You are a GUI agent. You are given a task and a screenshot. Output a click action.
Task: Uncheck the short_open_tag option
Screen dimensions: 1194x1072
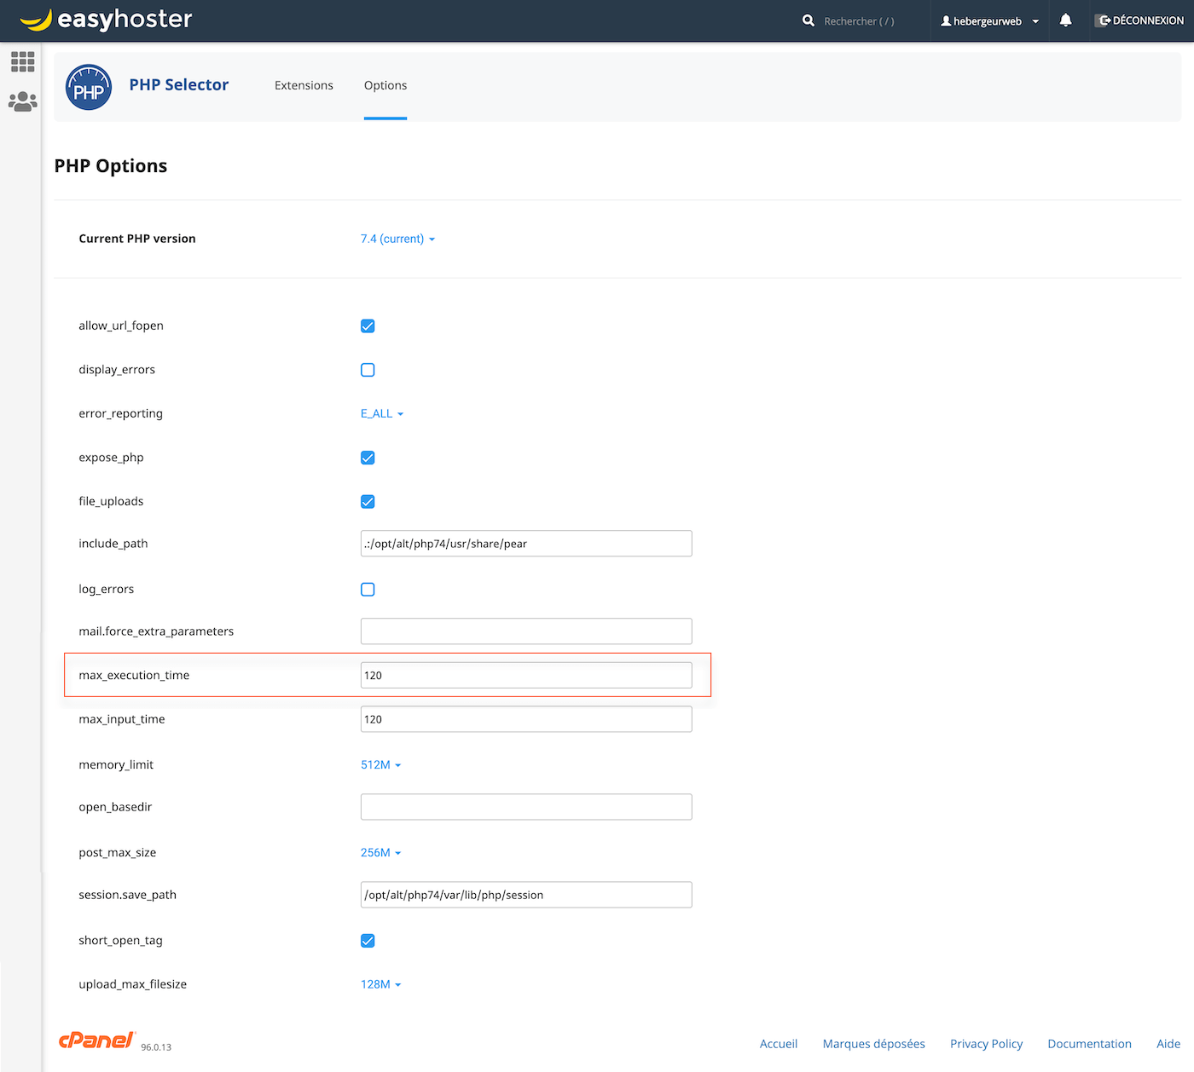(x=368, y=941)
